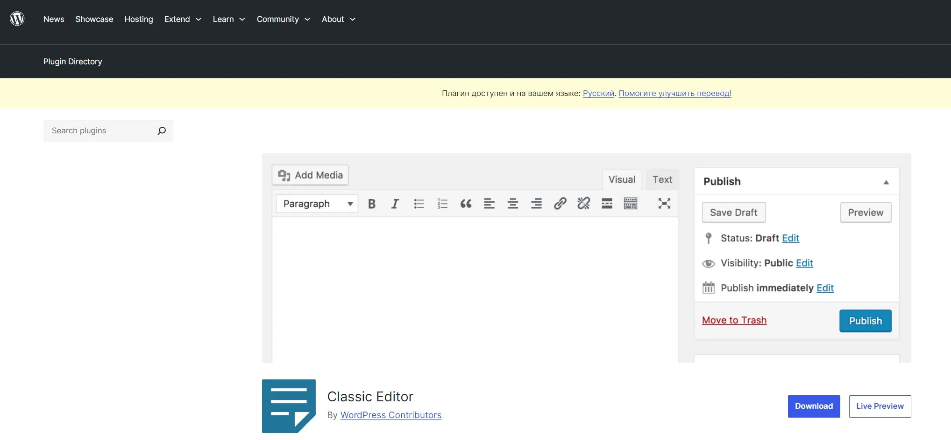Click the insert link icon
The width and height of the screenshot is (951, 440).
click(560, 203)
